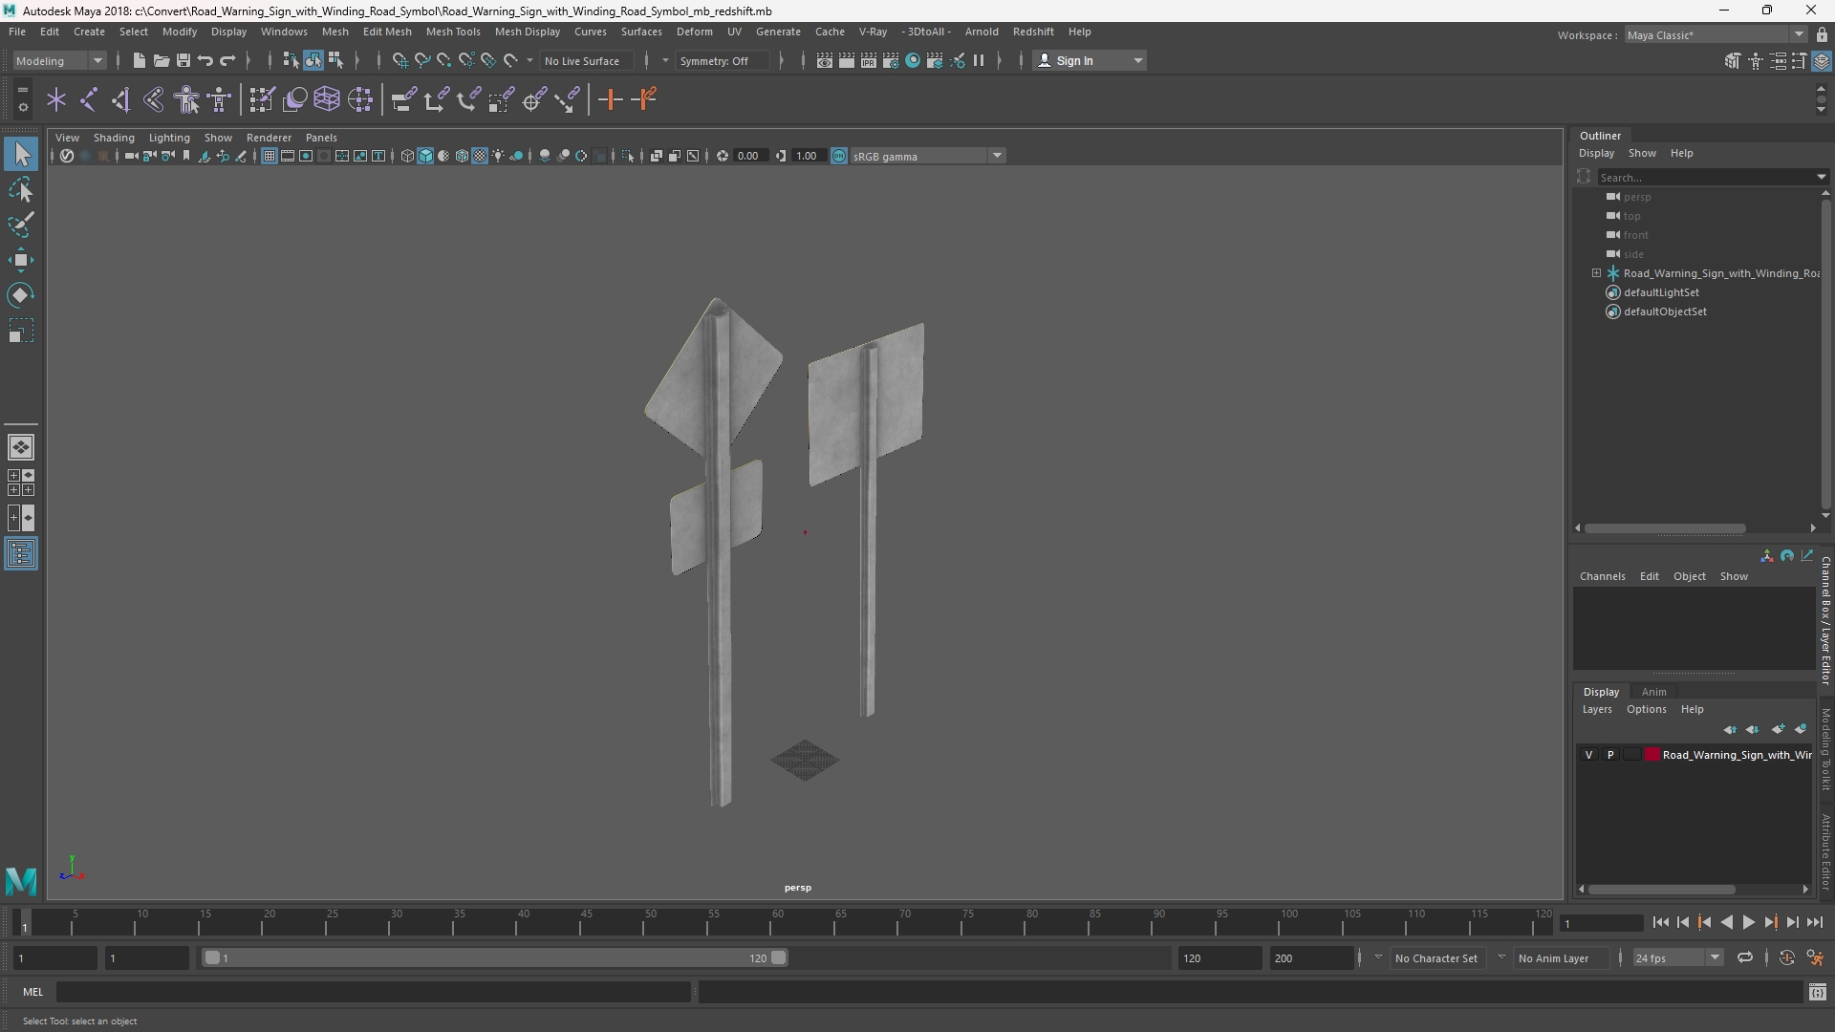
Task: Expand the Road_Warning_Sign node in Outliner
Action: pos(1596,273)
